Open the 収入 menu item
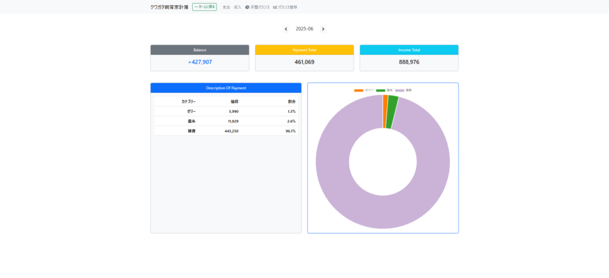This screenshot has height=278, width=609. [238, 7]
